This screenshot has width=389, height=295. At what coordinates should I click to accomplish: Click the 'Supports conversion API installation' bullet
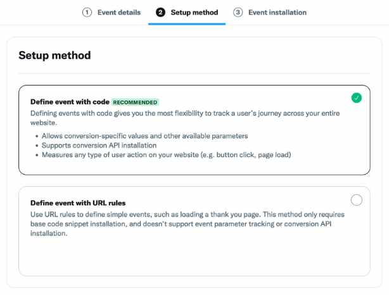pos(99,145)
